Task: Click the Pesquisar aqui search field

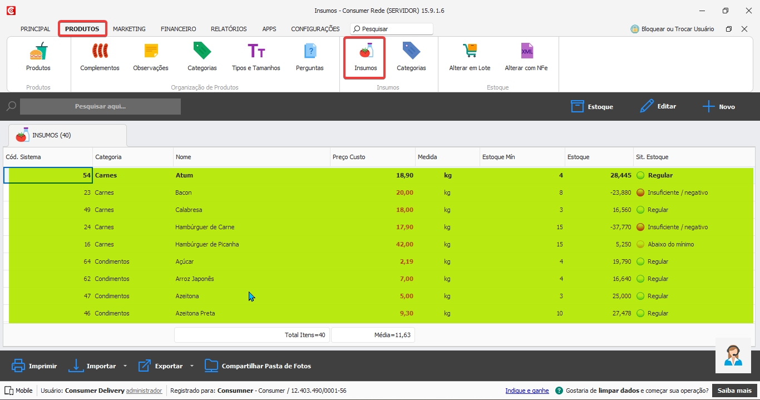Action: pos(100,106)
